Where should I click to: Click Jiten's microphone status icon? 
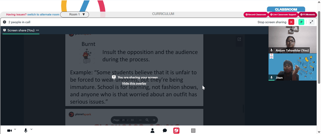(x=272, y=78)
